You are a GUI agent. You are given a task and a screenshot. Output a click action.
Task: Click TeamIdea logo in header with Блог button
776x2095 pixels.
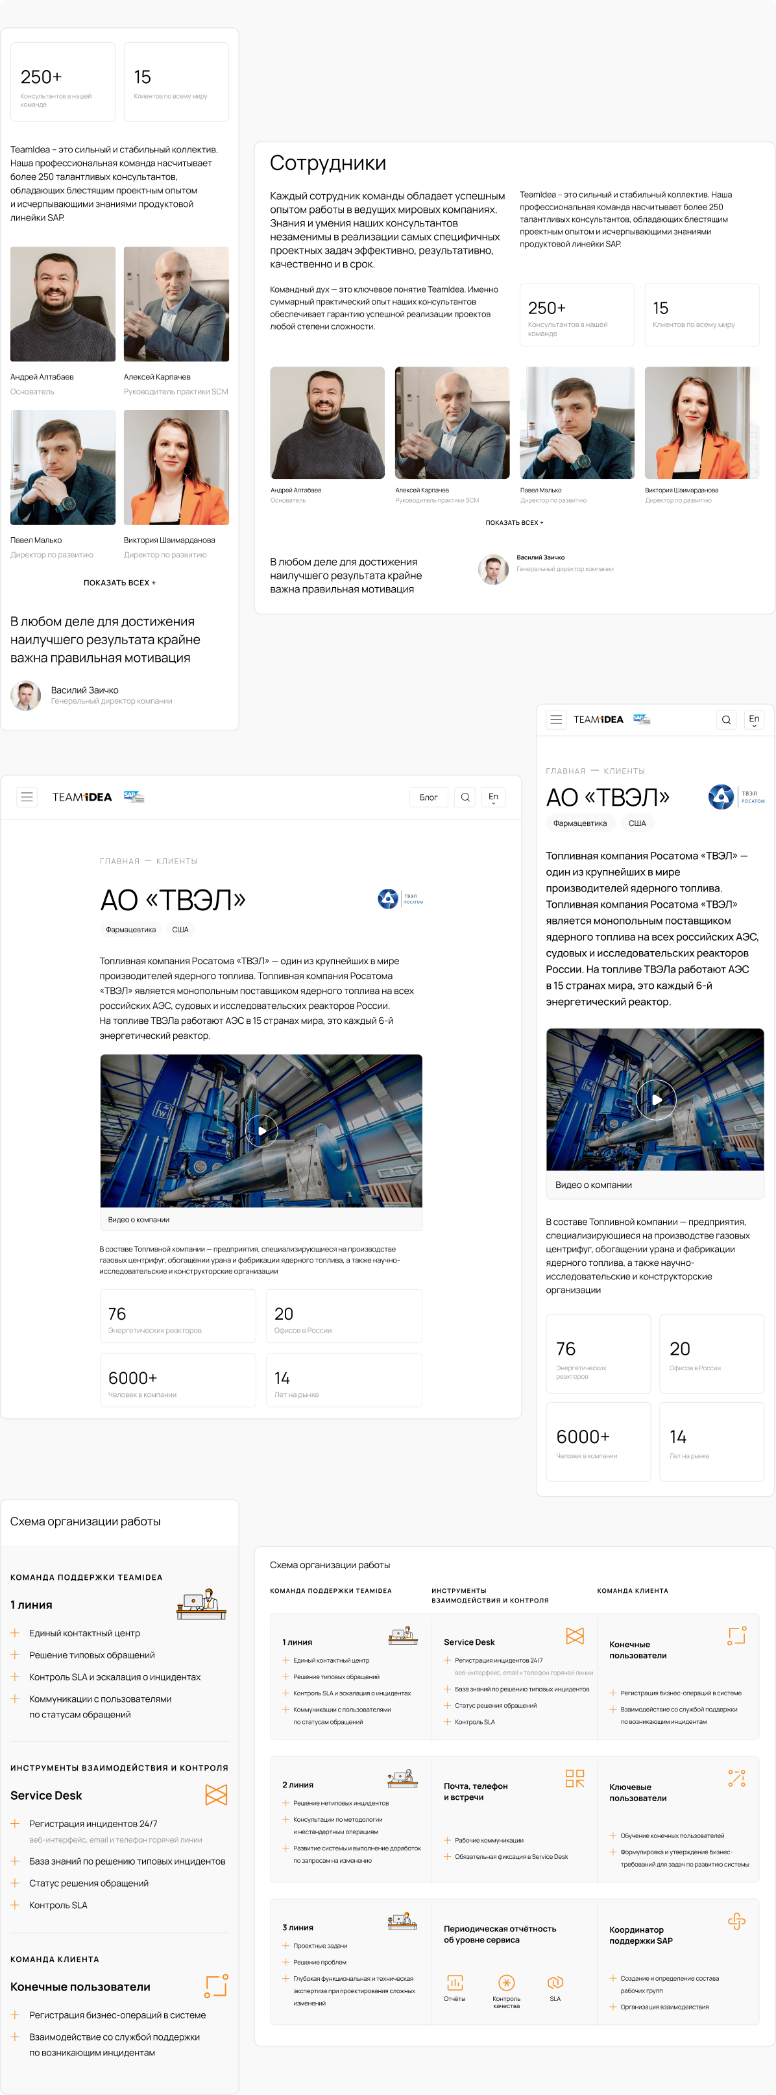click(x=82, y=797)
